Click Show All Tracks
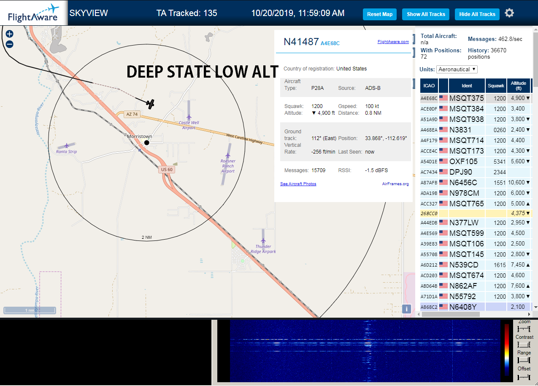The image size is (538, 386). pyautogui.click(x=426, y=14)
